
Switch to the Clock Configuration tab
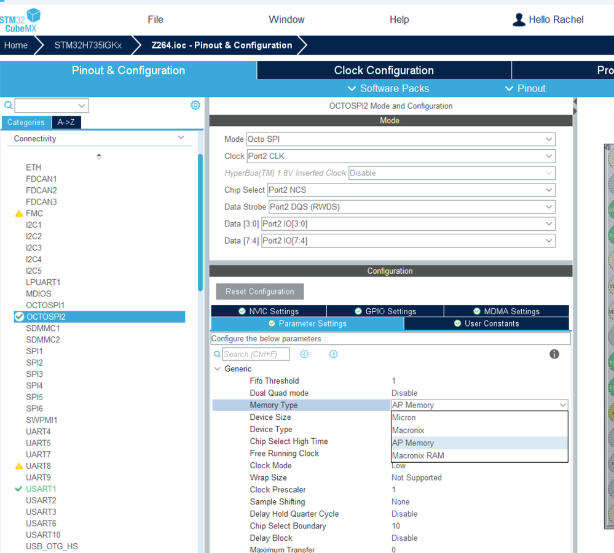384,71
